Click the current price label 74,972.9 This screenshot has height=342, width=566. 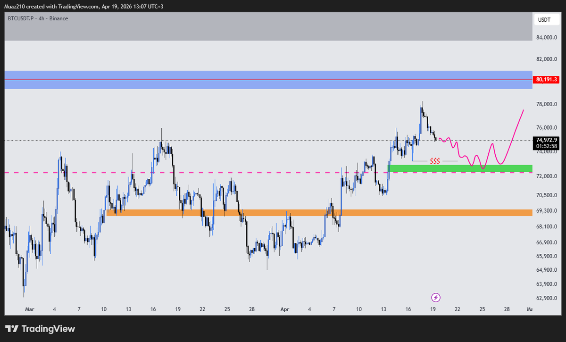[x=546, y=140]
